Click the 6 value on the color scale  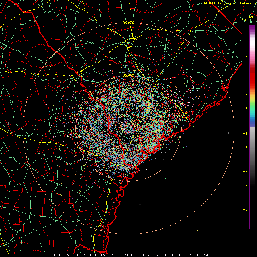[x=246, y=45]
